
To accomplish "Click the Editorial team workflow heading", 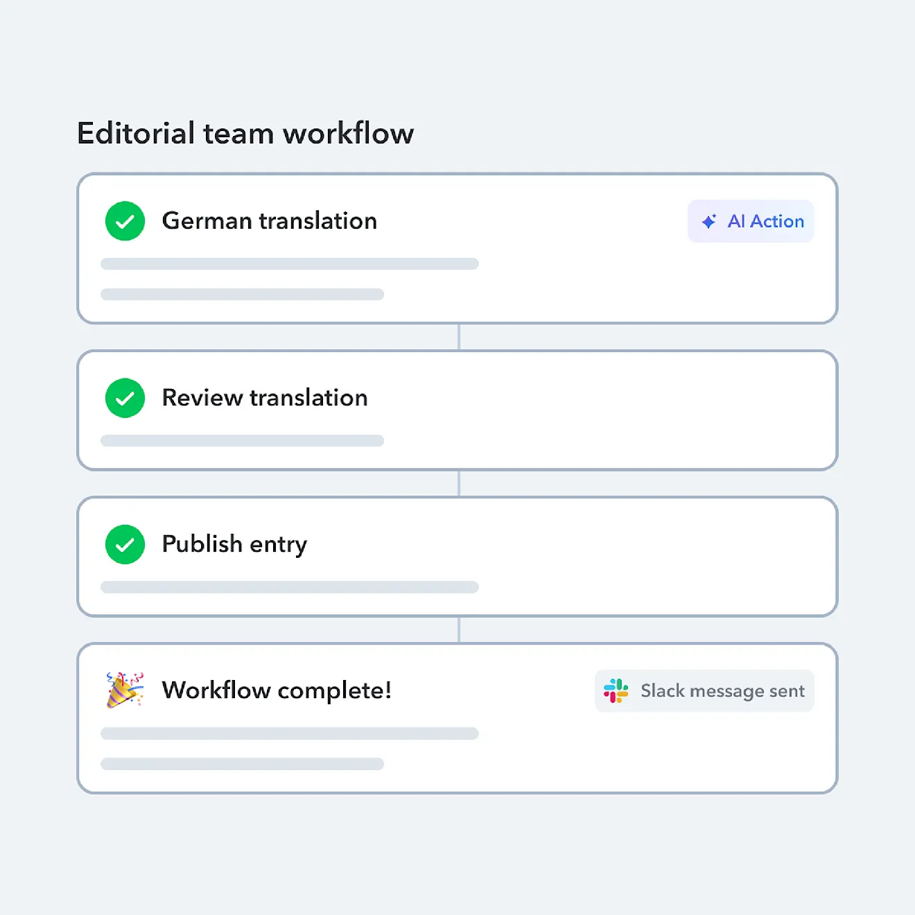I will pos(245,133).
